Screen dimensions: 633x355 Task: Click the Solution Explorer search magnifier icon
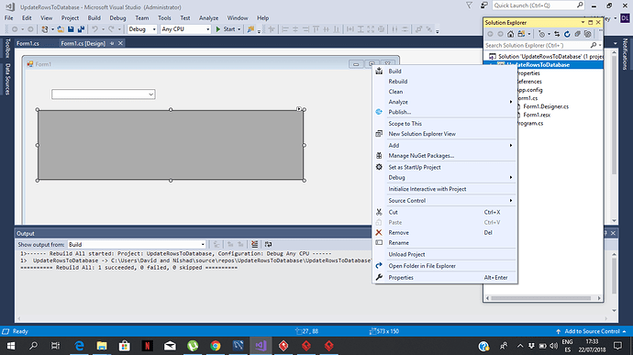594,45
